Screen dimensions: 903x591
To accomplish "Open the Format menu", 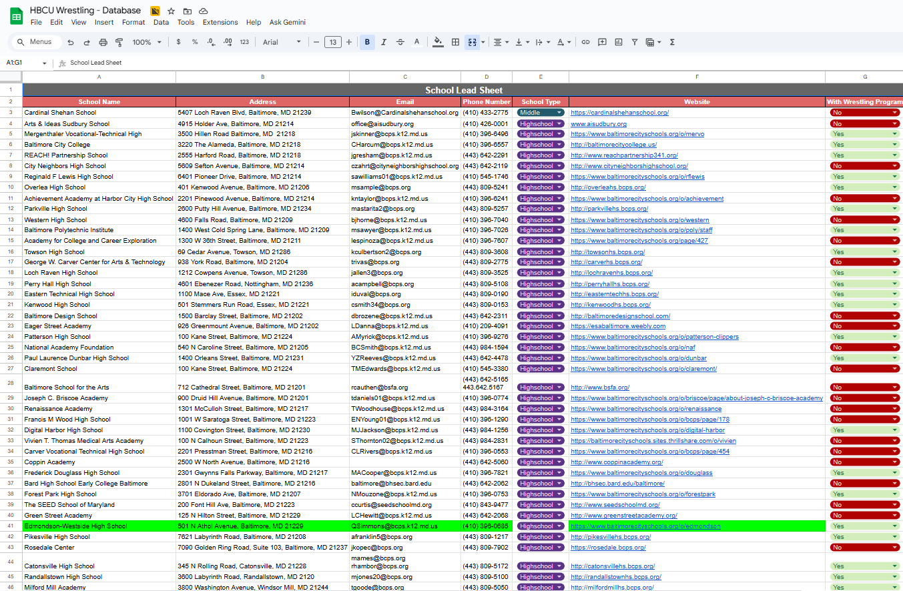I will pyautogui.click(x=133, y=22).
